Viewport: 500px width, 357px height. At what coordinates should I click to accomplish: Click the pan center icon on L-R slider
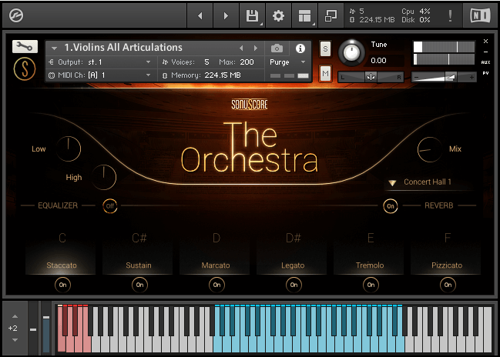click(x=371, y=77)
